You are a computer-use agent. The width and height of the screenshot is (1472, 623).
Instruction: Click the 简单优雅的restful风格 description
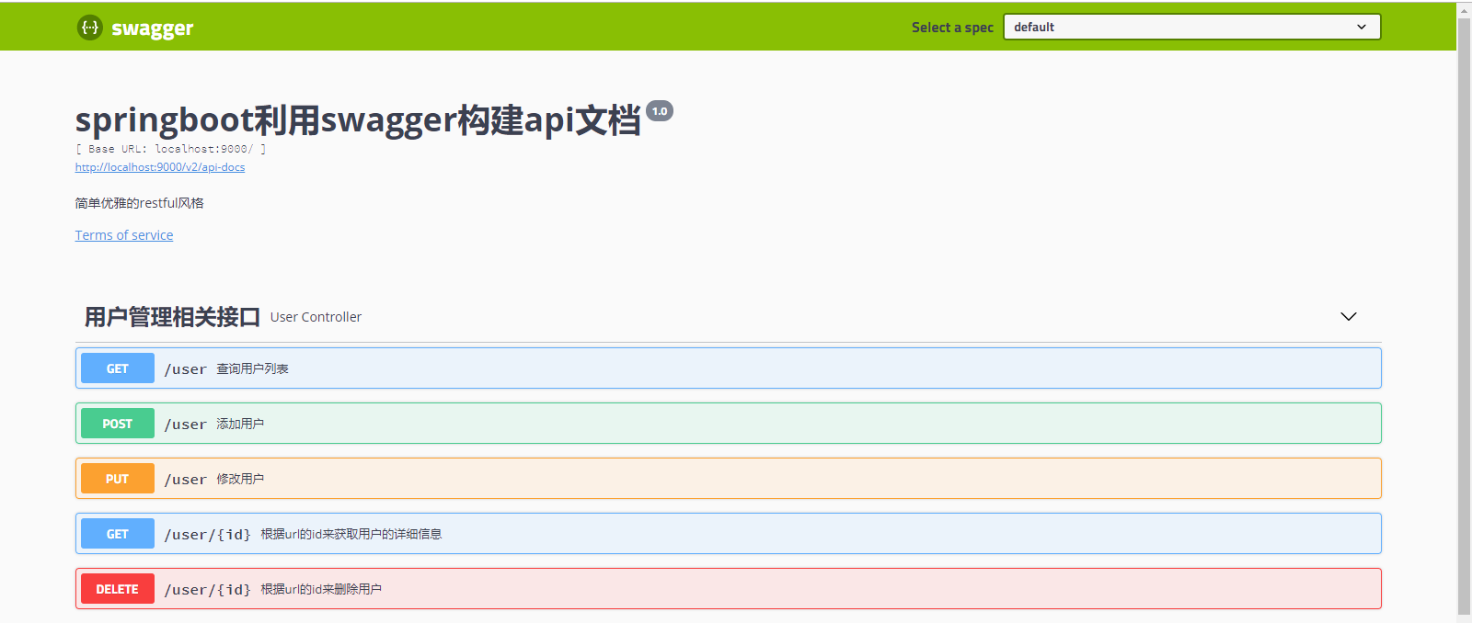140,203
